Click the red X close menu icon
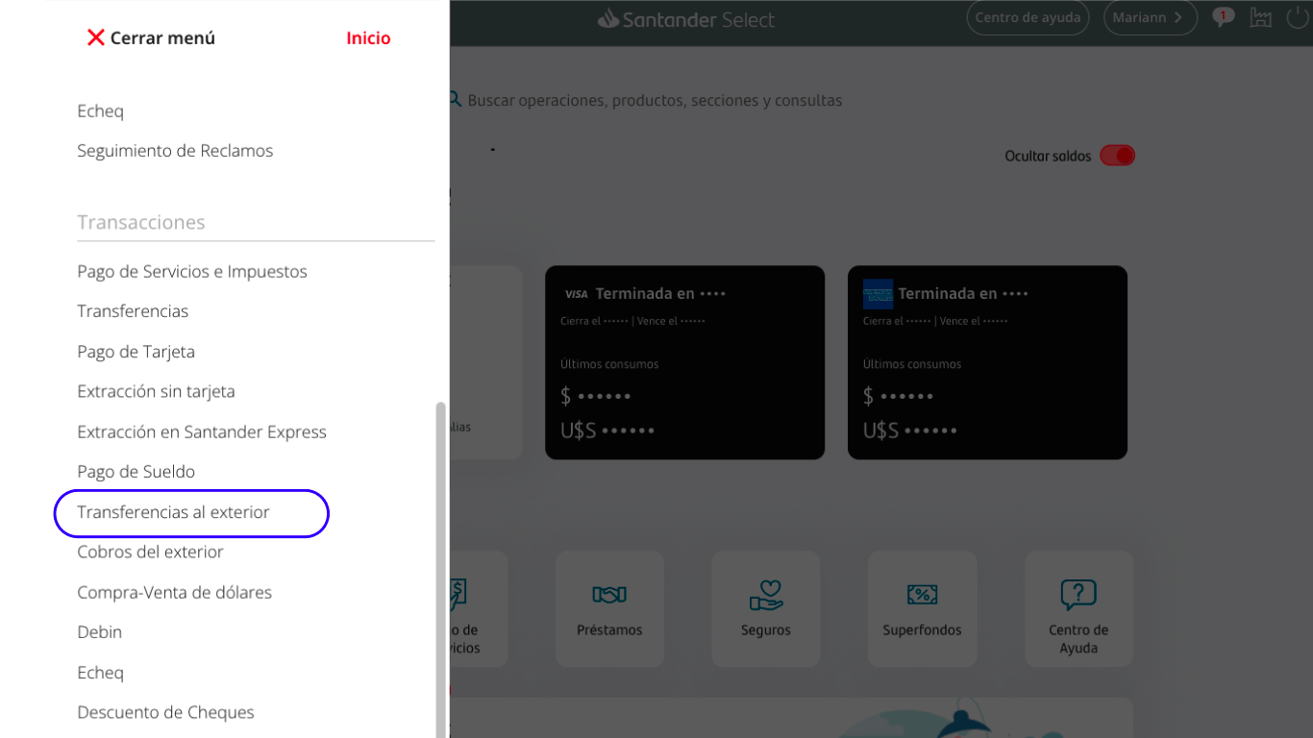 point(95,37)
